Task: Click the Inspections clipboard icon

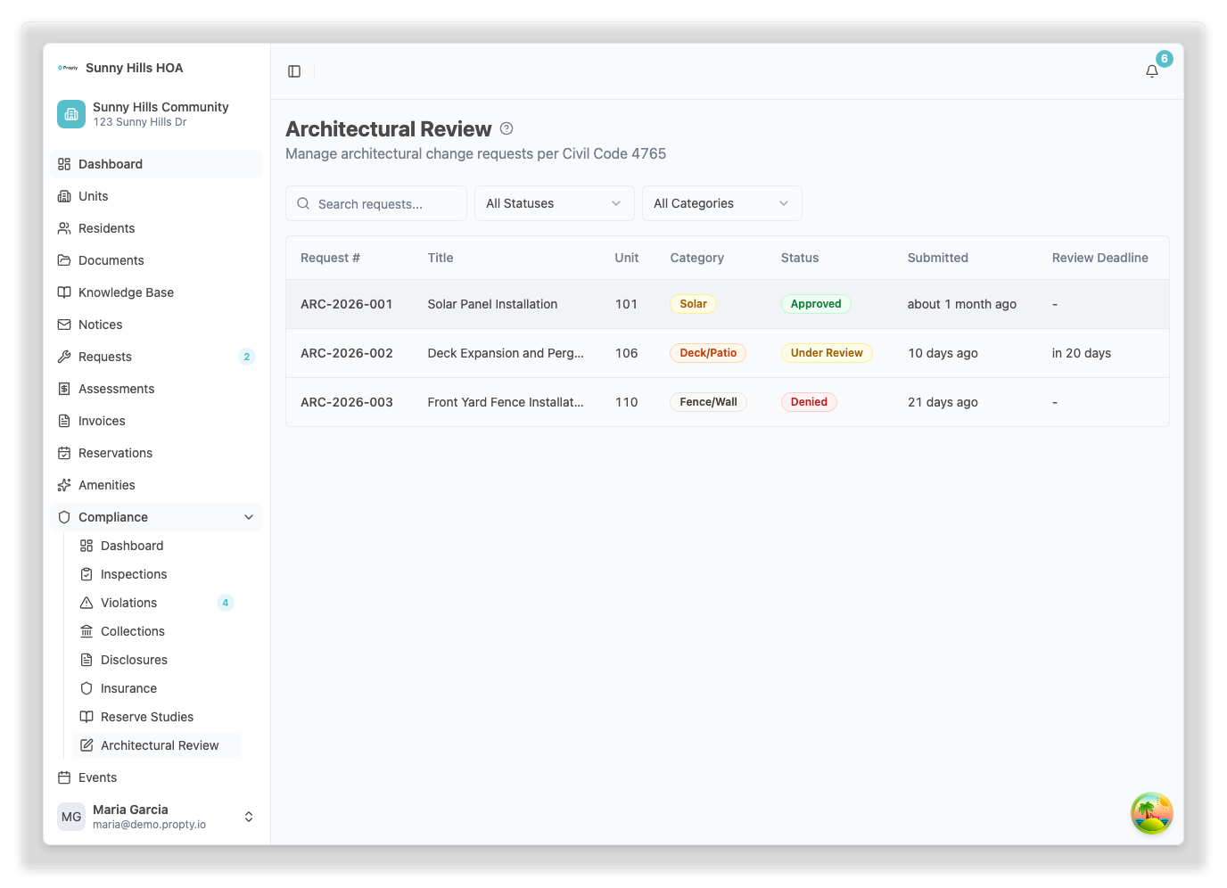Action: (x=86, y=574)
